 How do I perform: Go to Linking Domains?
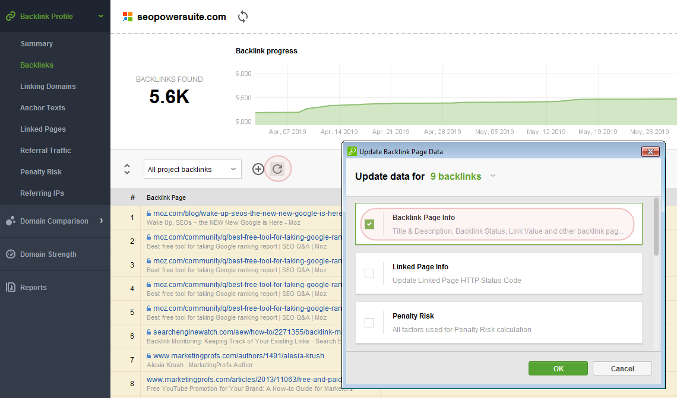pos(48,86)
